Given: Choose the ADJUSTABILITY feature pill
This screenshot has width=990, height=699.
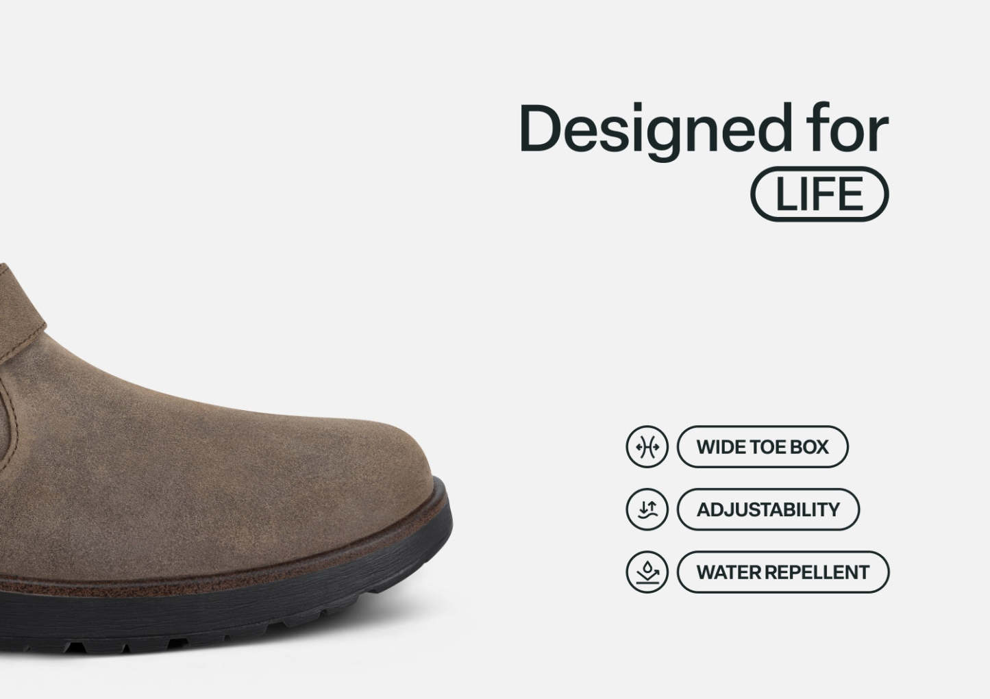Looking at the screenshot, I should 768,509.
